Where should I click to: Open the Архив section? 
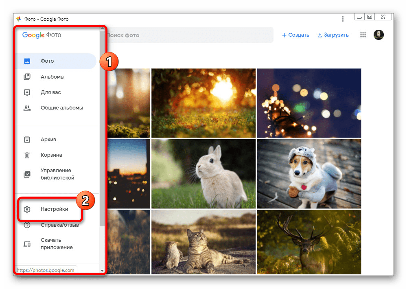pos(48,140)
